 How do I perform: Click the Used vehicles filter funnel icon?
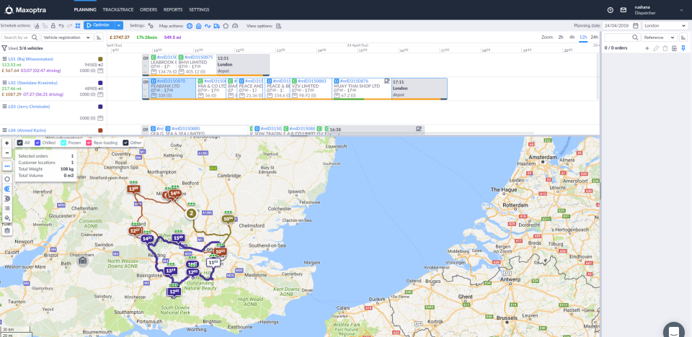[x=4, y=48]
